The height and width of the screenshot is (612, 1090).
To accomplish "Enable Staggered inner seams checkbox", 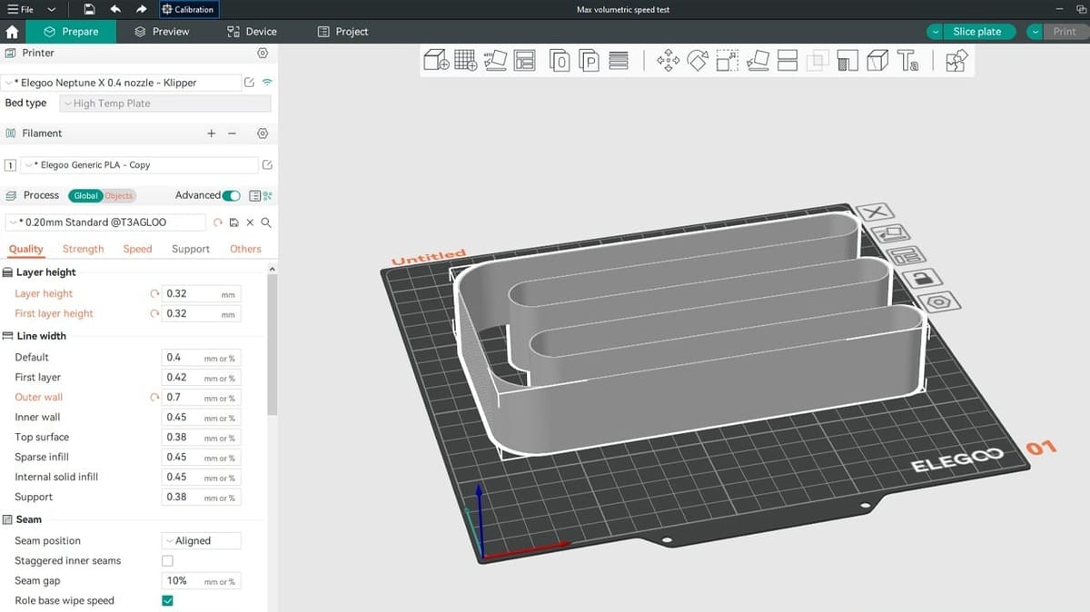I will (167, 561).
